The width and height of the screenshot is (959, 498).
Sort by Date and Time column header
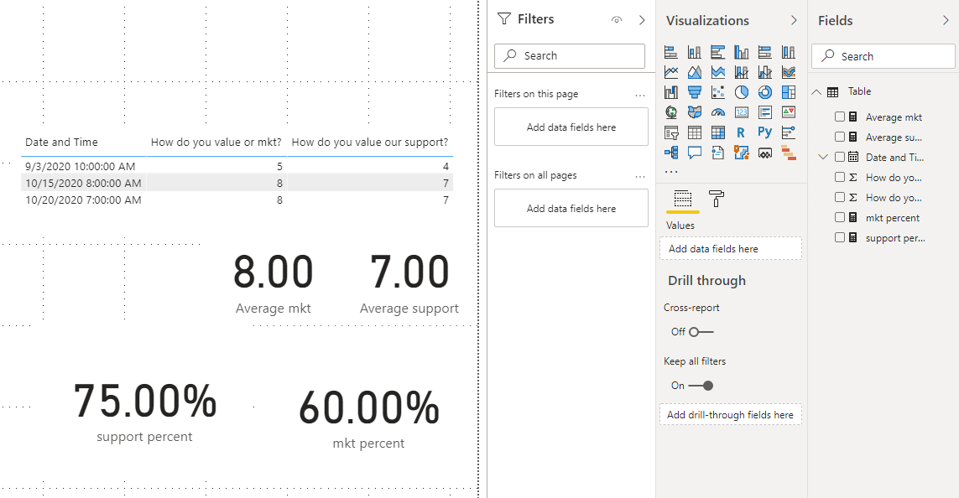pos(61,143)
